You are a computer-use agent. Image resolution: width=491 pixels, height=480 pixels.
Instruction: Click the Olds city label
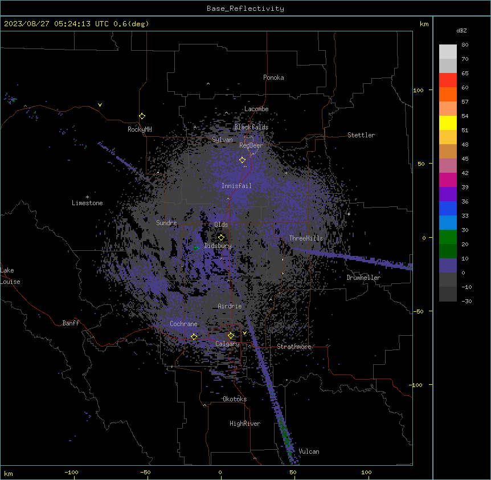221,225
